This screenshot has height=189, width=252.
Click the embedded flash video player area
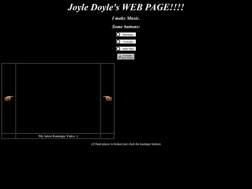tap(58, 98)
